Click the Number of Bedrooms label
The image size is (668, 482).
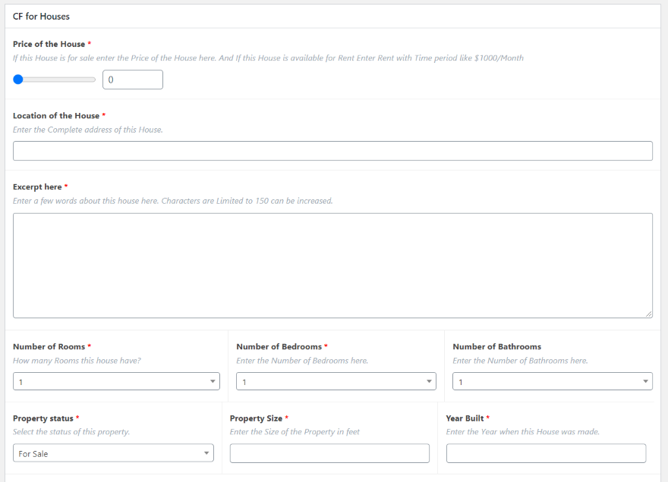[279, 346]
